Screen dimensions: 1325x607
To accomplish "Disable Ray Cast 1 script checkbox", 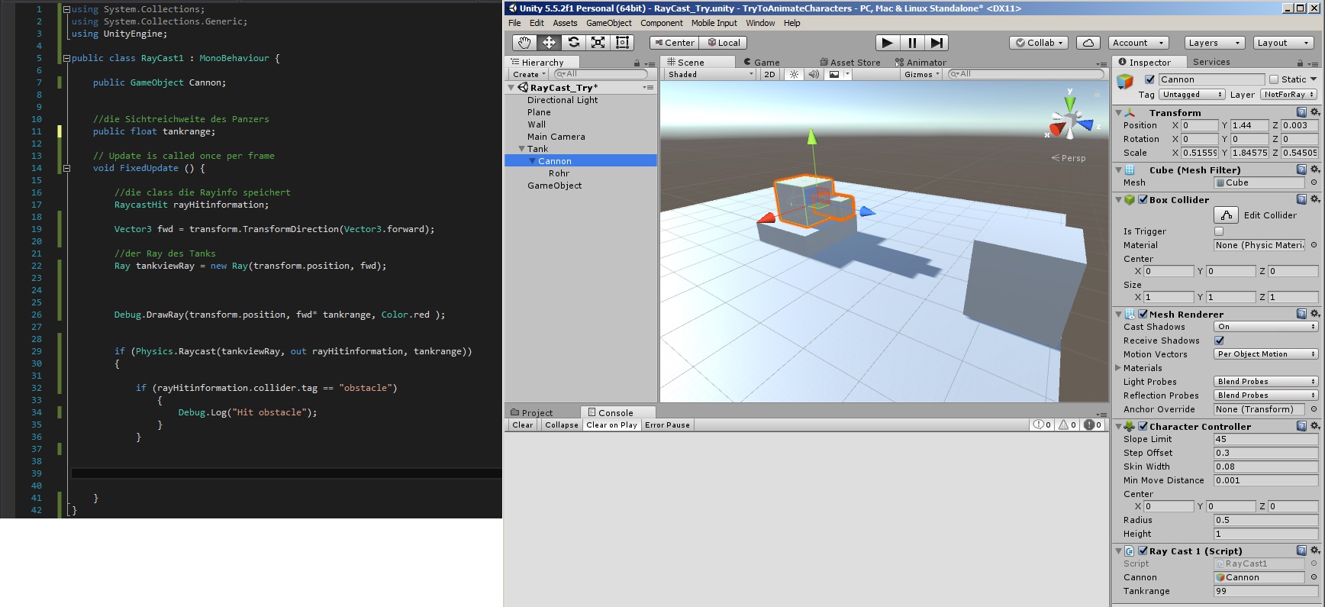I will 1143,550.
